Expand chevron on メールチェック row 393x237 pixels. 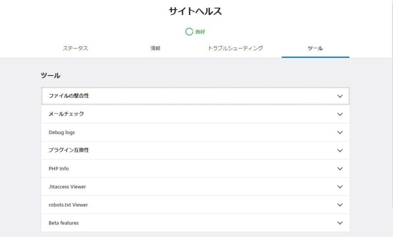tap(340, 115)
